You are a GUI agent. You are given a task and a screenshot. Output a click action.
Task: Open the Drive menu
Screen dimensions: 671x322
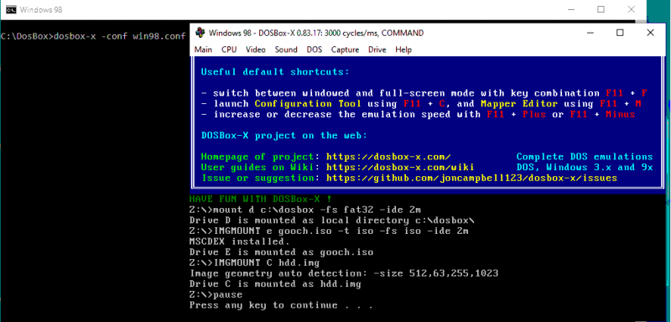377,49
